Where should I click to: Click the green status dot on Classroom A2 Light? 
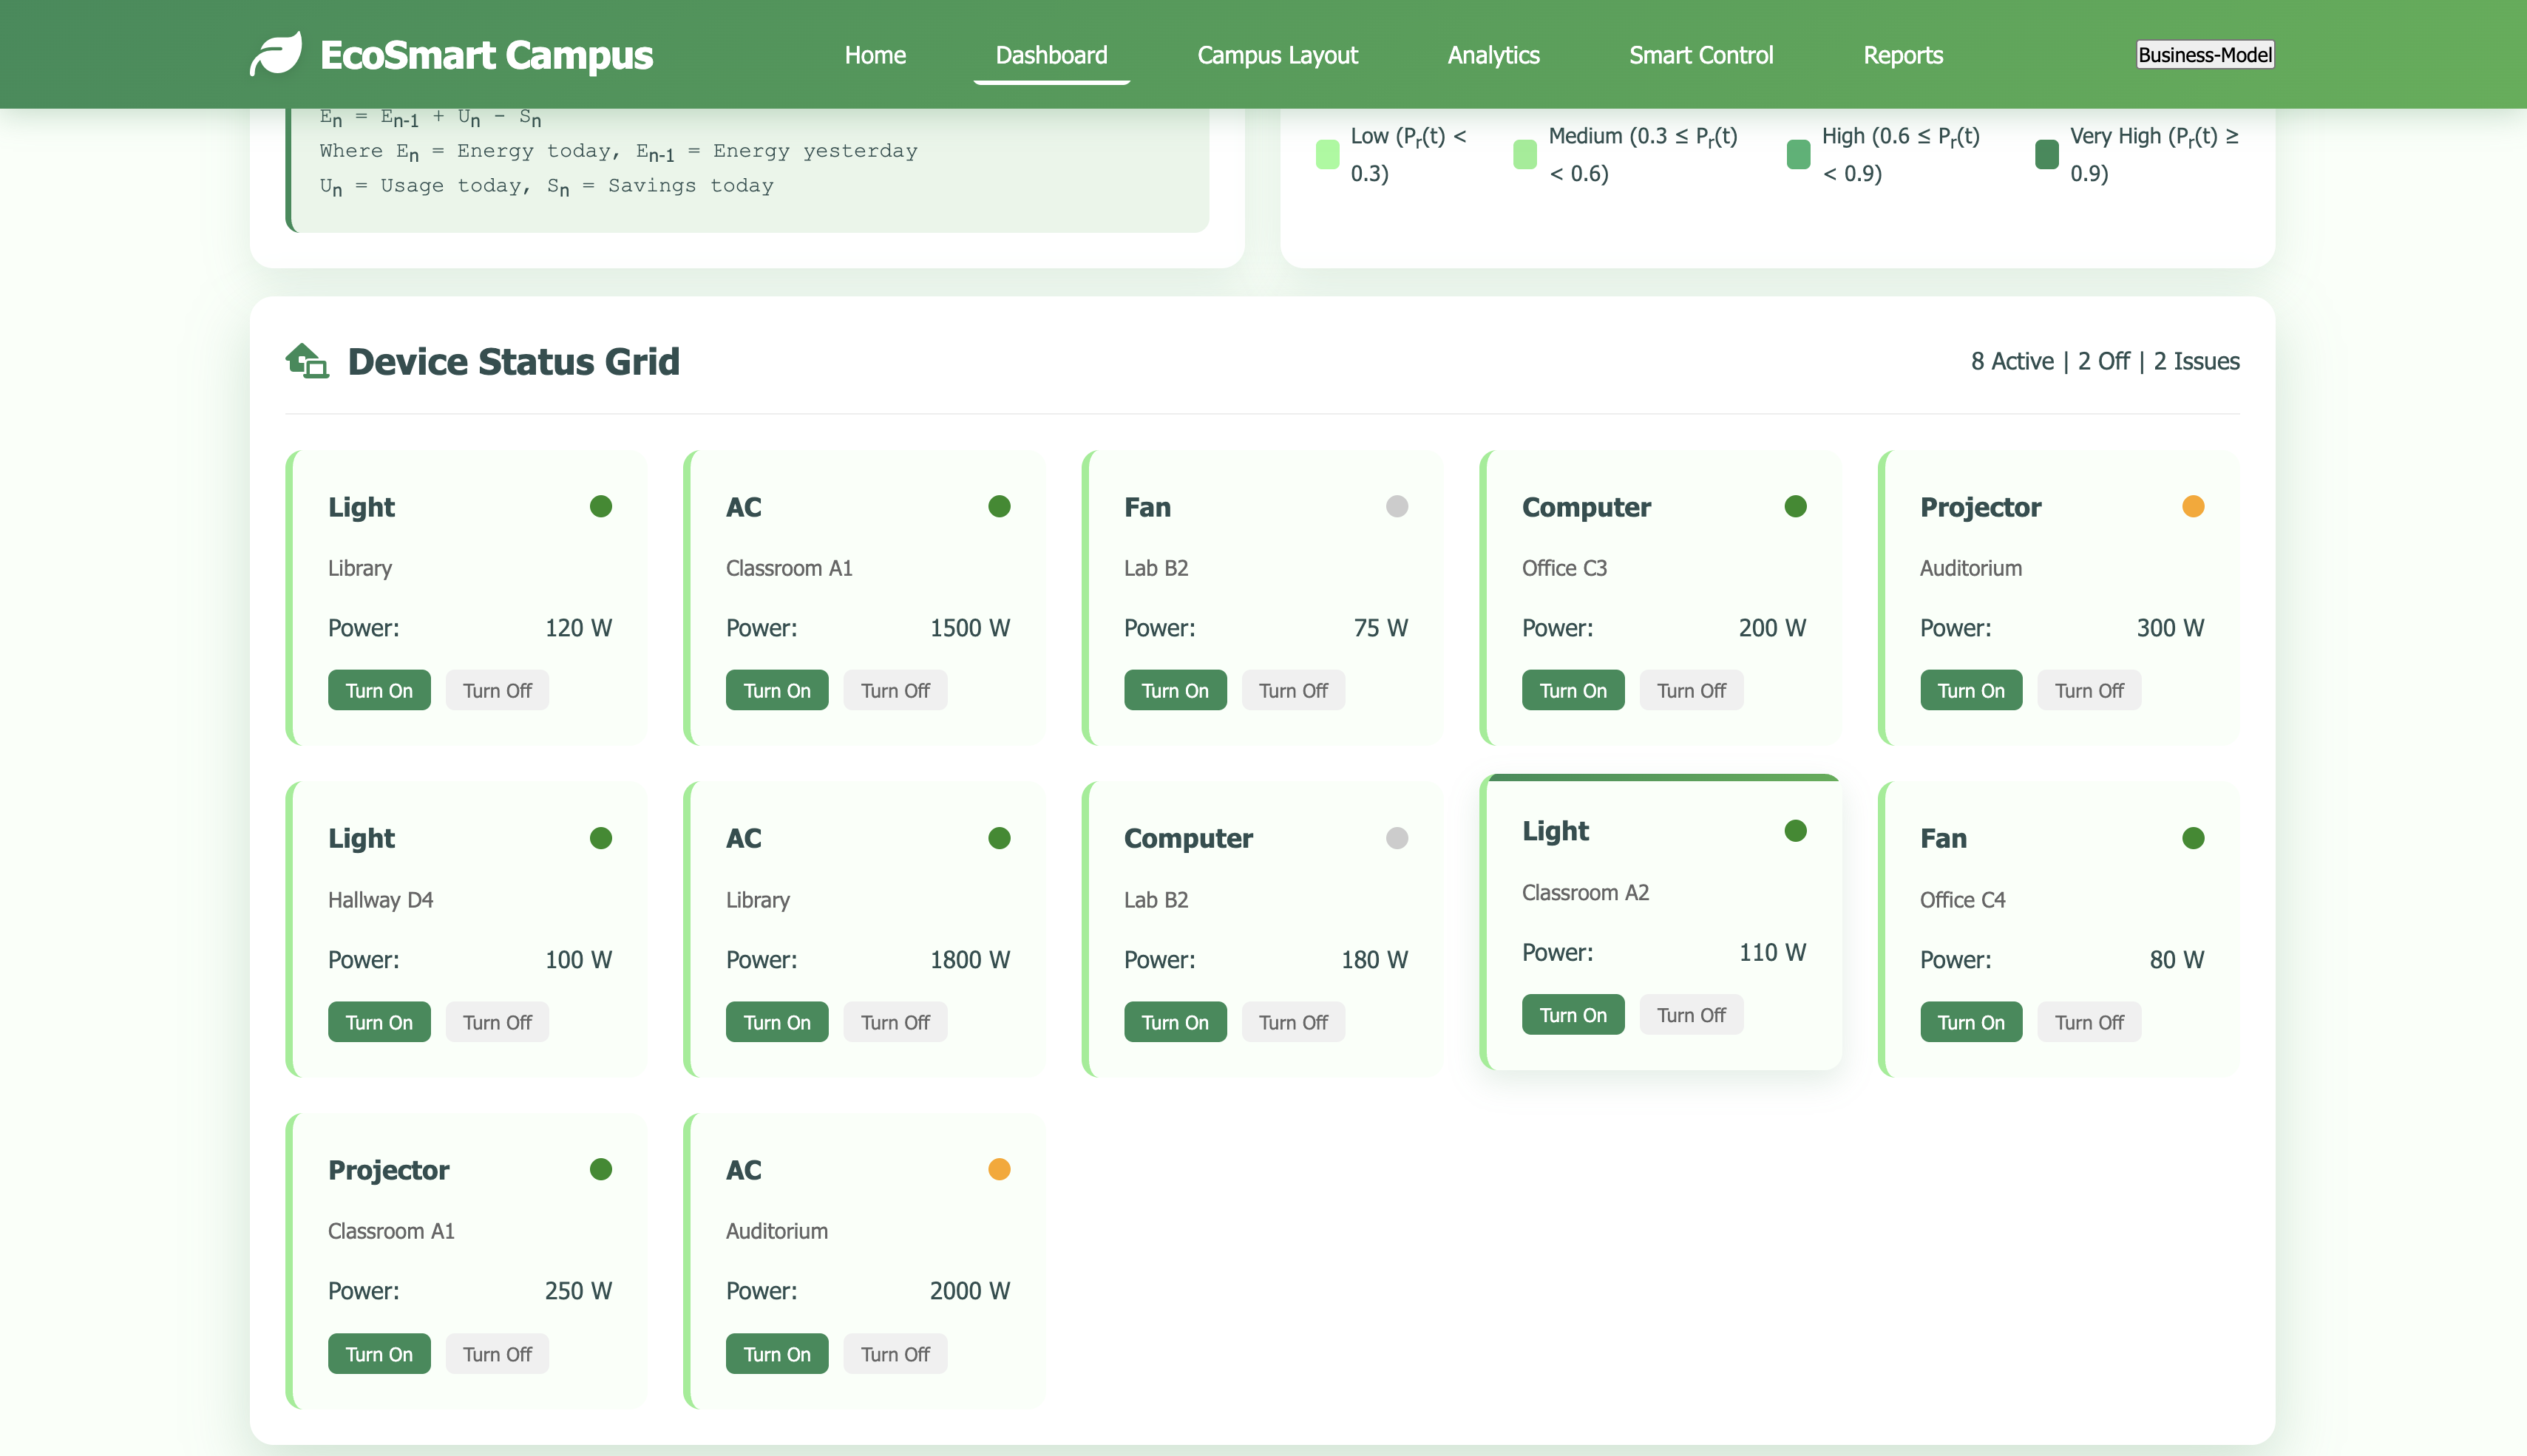pyautogui.click(x=1794, y=831)
